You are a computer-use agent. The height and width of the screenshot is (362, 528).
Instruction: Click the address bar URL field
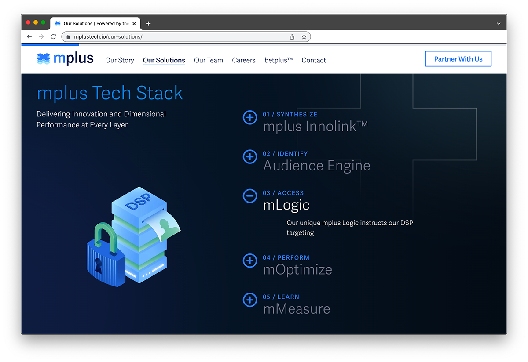(x=186, y=37)
